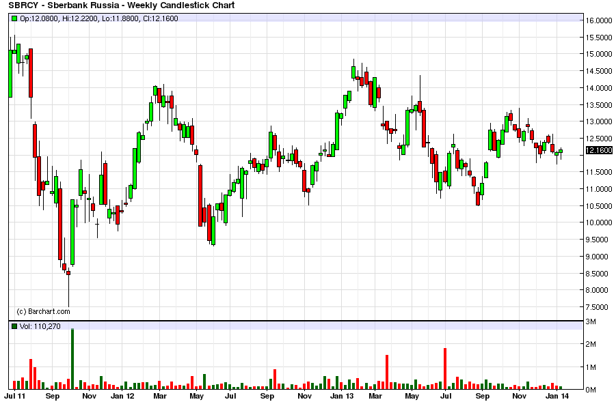616x402 pixels.
Task: Click the green price legend square icon
Action: coord(14,18)
